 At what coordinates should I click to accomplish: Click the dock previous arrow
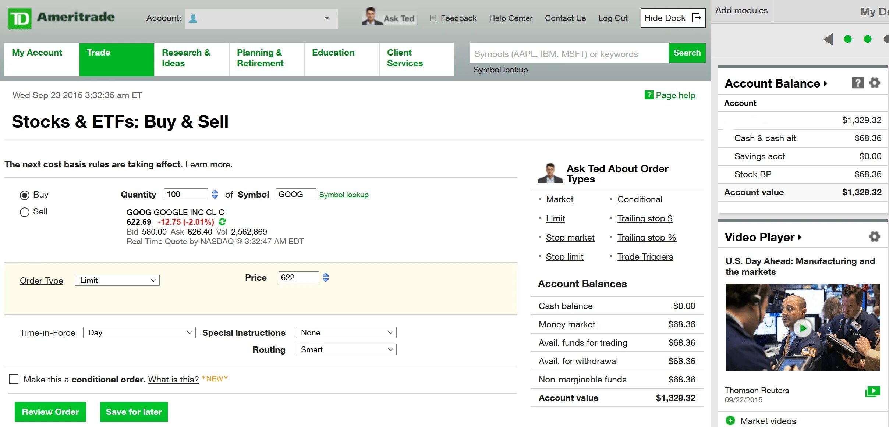pos(828,39)
